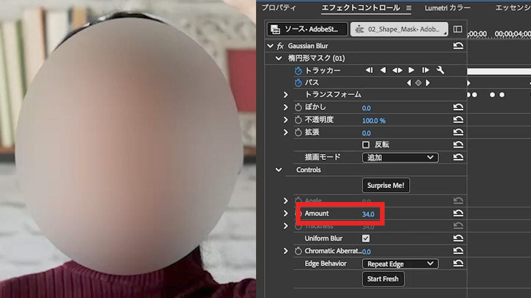This screenshot has height=298, width=531.
Task: Collapse 楕円形マスク (01) group
Action: pos(278,58)
